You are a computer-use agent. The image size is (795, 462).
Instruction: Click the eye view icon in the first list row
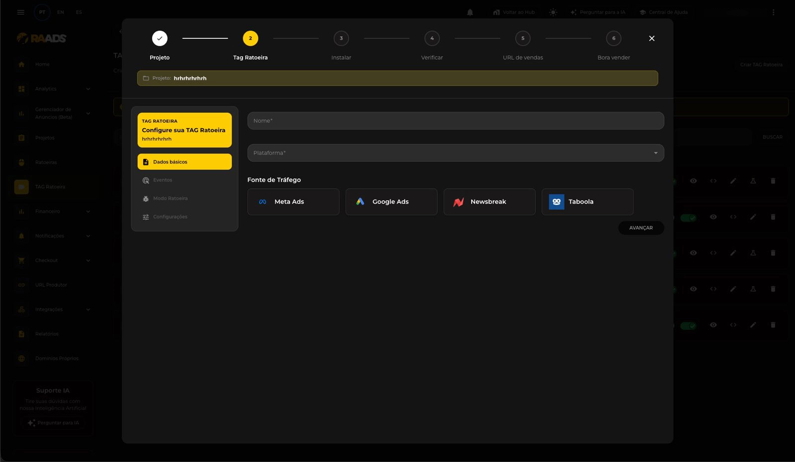click(693, 181)
